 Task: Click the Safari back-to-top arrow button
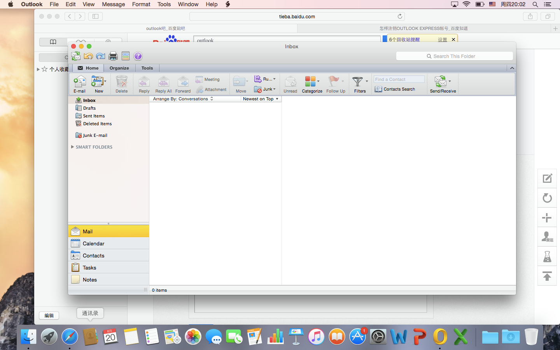point(547,276)
